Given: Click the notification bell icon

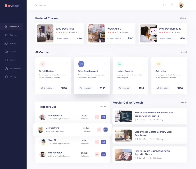Looking at the screenshot, I should tap(172, 5).
